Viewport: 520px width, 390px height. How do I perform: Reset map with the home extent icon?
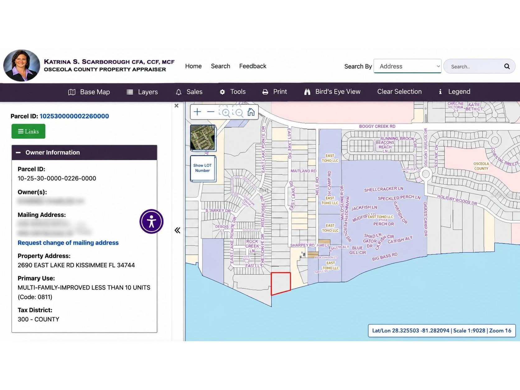[251, 112]
